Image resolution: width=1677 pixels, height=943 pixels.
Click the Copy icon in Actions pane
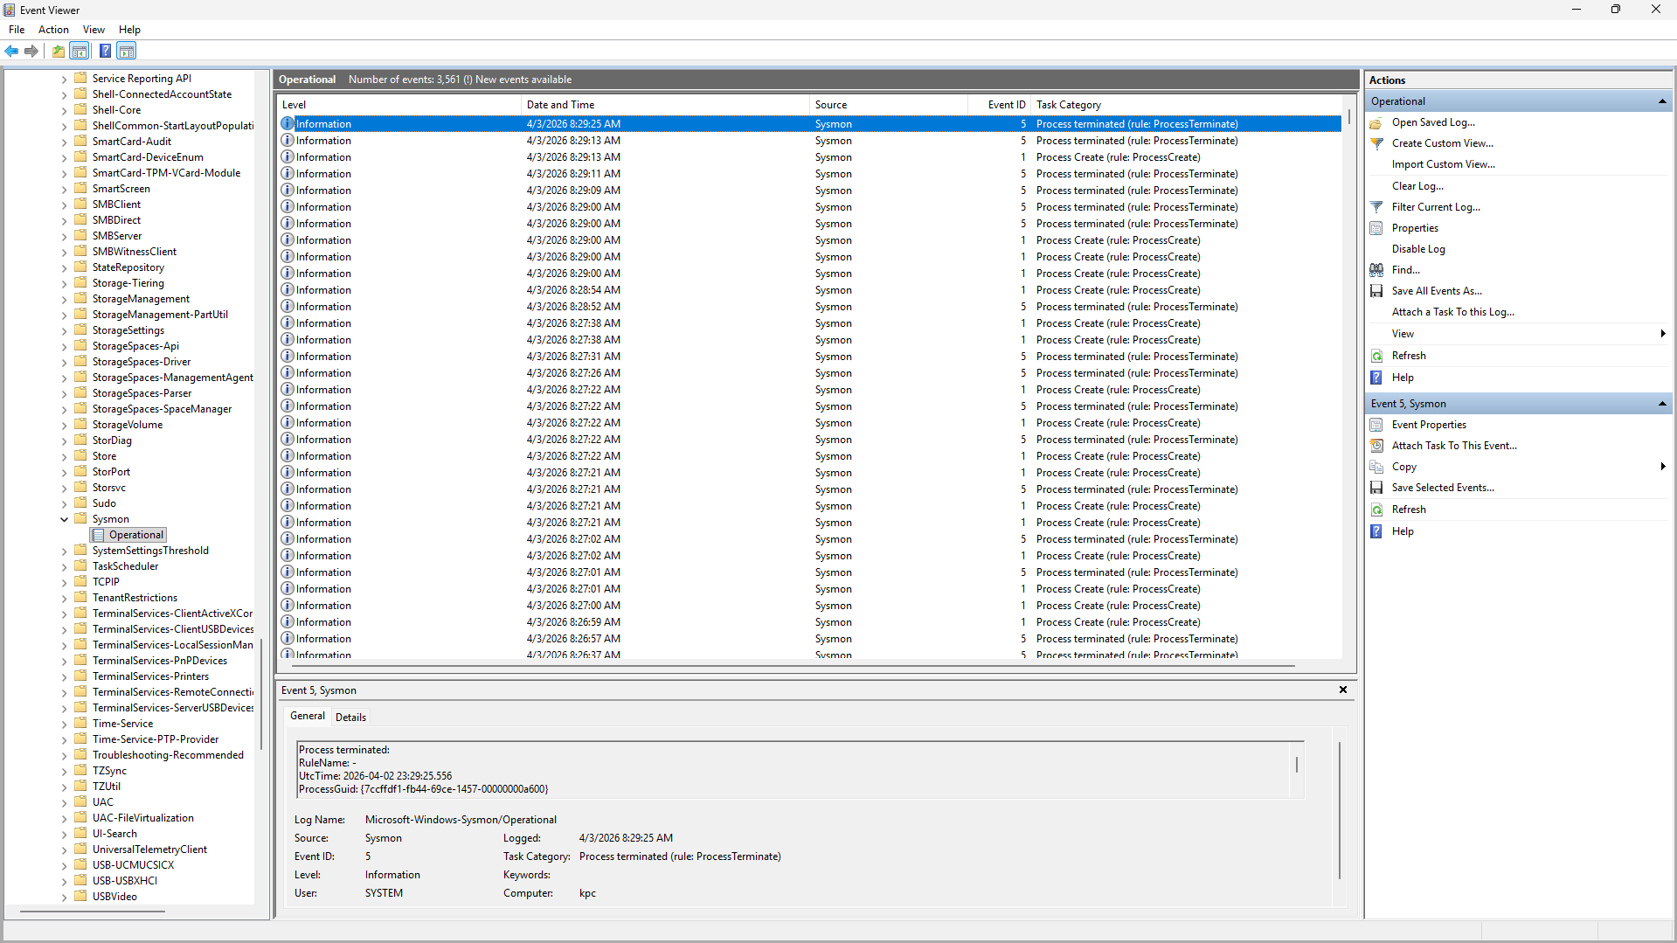[1376, 467]
